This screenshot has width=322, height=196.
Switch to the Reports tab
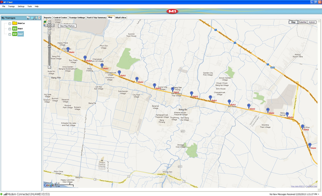48,18
